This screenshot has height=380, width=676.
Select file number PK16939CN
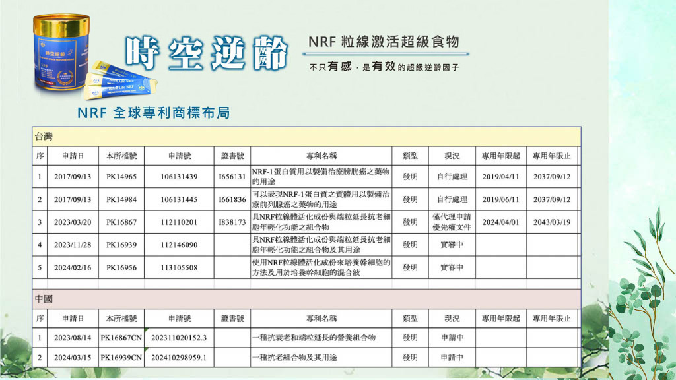(x=121, y=358)
